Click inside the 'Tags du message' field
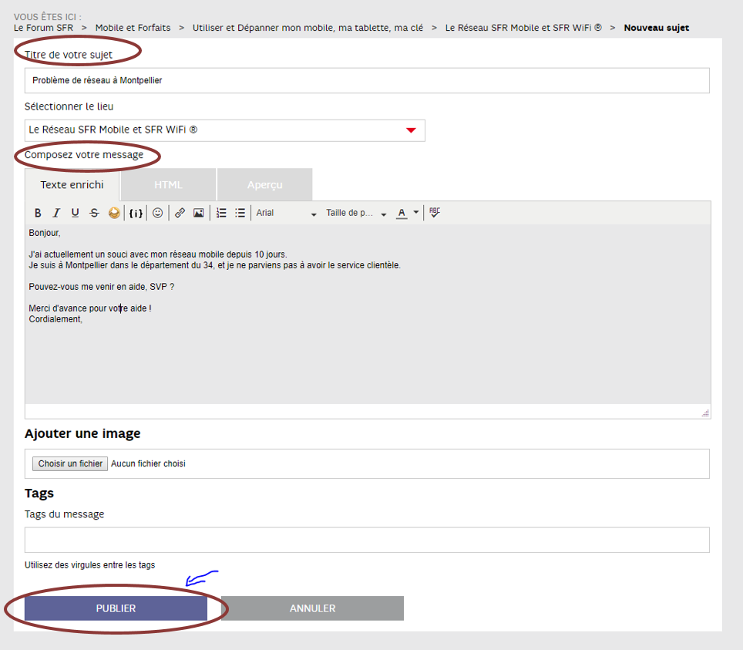 coord(367,539)
